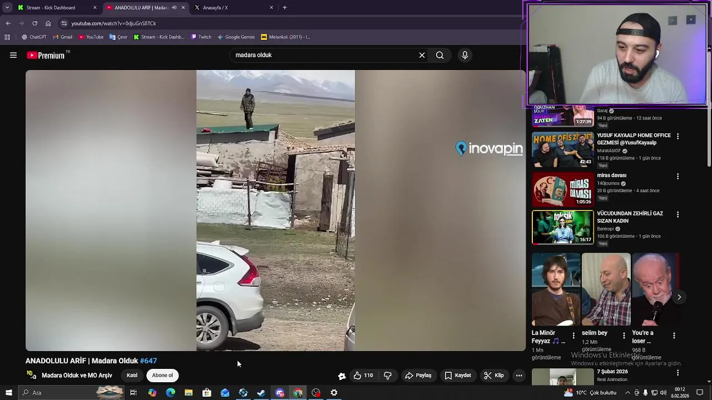712x400 pixels.
Task: Dislike the video with thumbs-down button
Action: [388, 376]
